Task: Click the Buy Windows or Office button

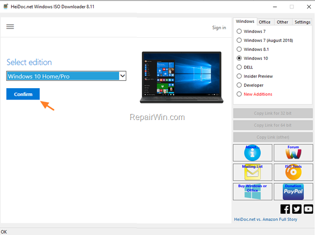Action: pos(253,192)
